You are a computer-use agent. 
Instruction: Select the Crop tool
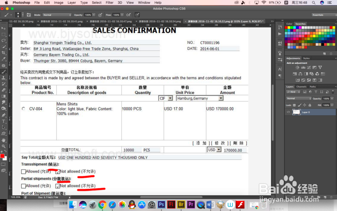pyautogui.click(x=3, y=53)
